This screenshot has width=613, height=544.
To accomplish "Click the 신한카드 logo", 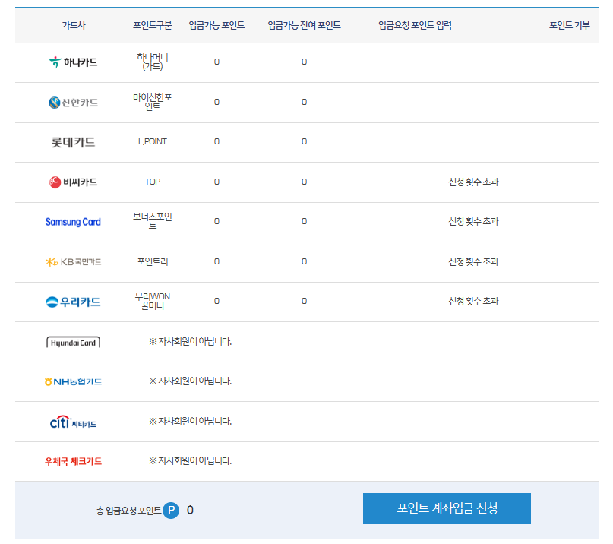I will click(73, 103).
